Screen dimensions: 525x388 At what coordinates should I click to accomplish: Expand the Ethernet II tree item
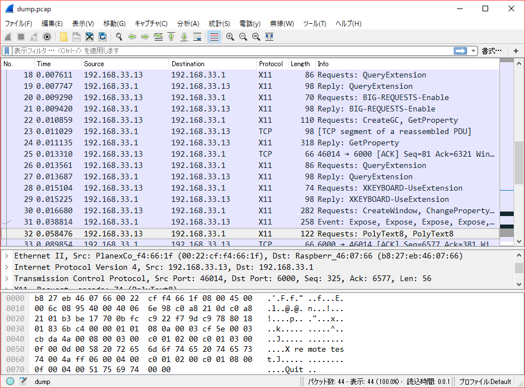click(x=6, y=256)
